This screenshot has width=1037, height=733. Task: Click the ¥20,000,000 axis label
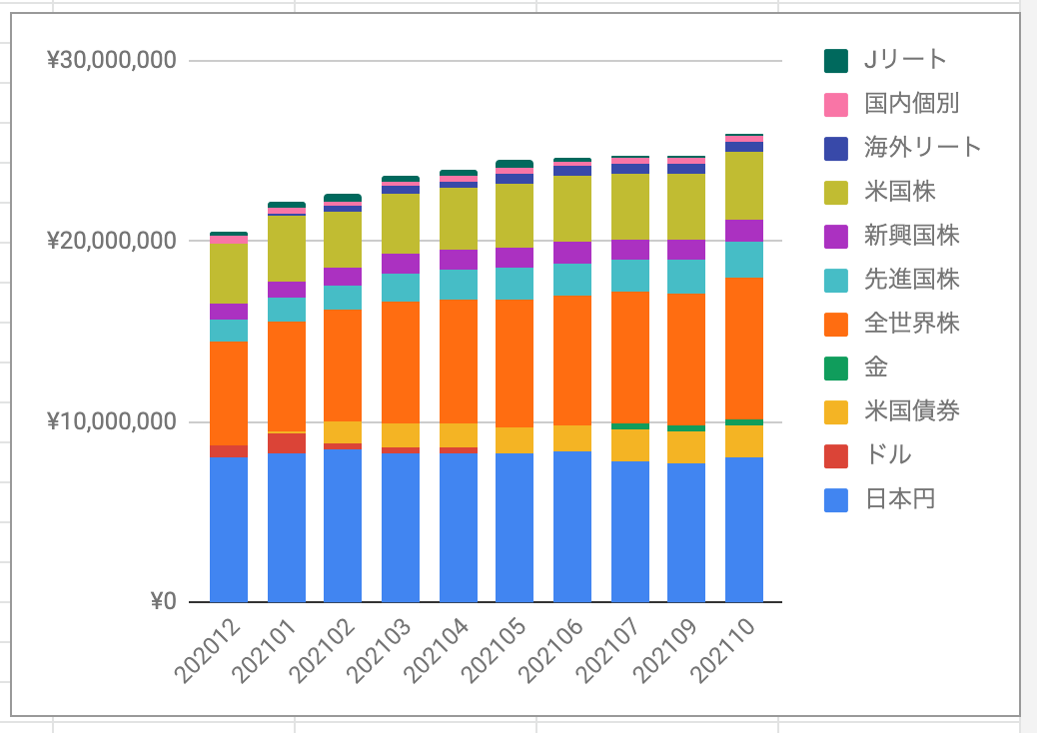pos(112,242)
